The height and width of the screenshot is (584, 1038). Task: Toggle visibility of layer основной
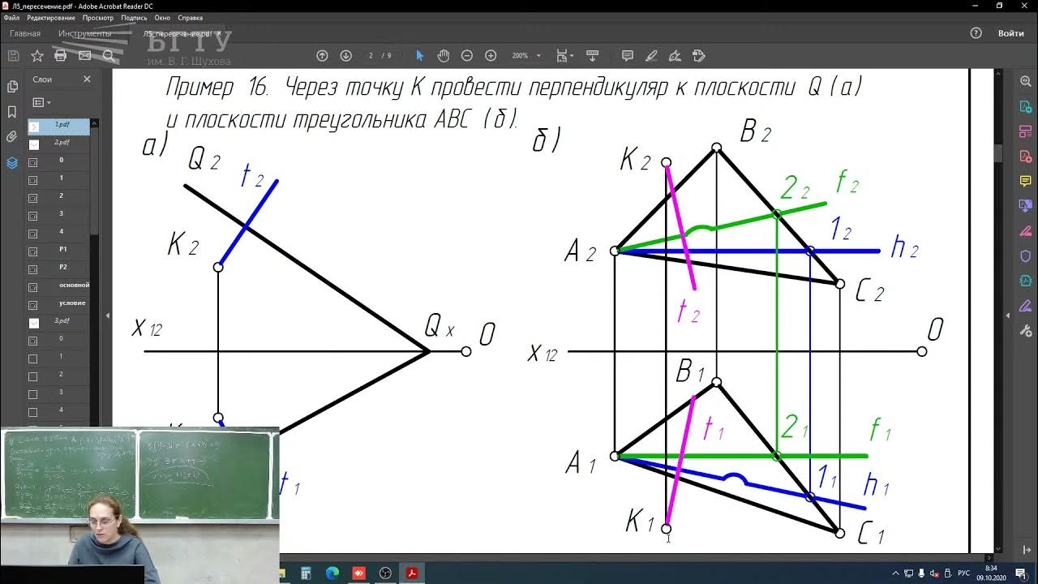coord(33,287)
